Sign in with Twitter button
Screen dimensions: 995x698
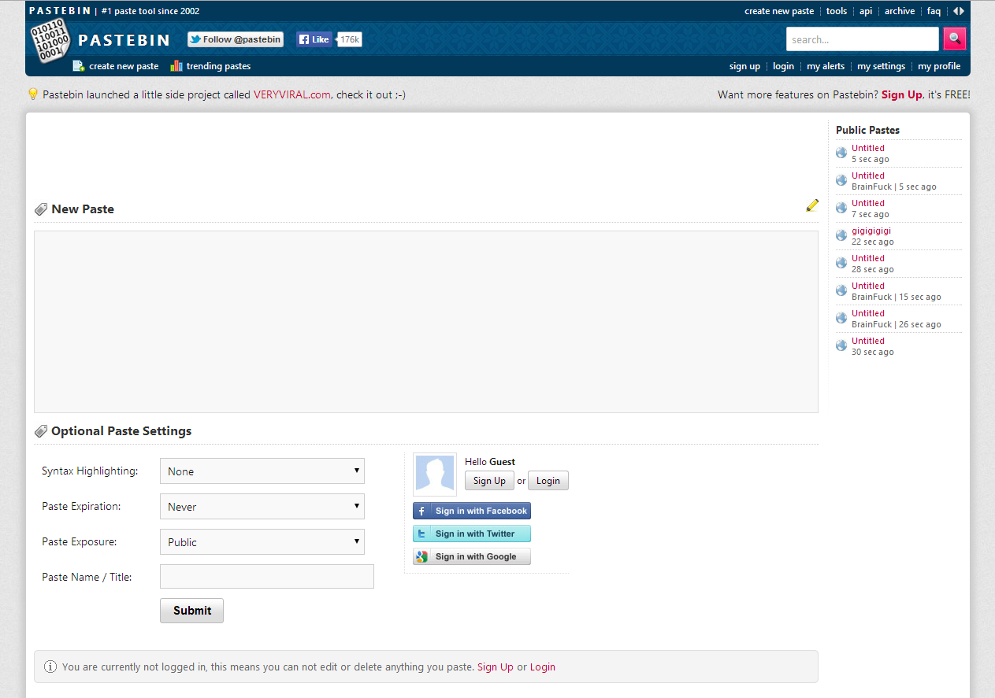[x=471, y=534]
